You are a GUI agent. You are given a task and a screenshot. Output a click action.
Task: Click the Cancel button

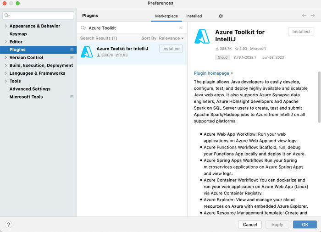pos(250,224)
